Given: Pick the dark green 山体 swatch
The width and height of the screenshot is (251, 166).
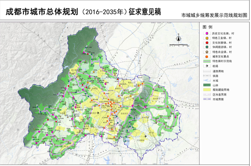Looking at the screenshot, I should tap(206, 86).
